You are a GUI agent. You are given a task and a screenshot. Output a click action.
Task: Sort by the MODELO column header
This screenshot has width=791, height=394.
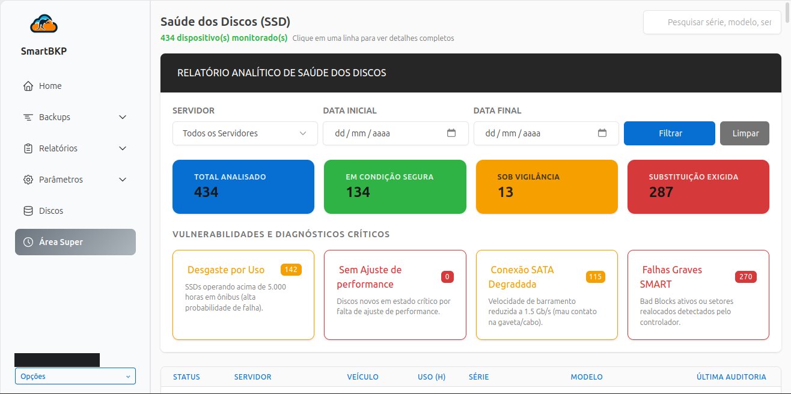pos(587,377)
